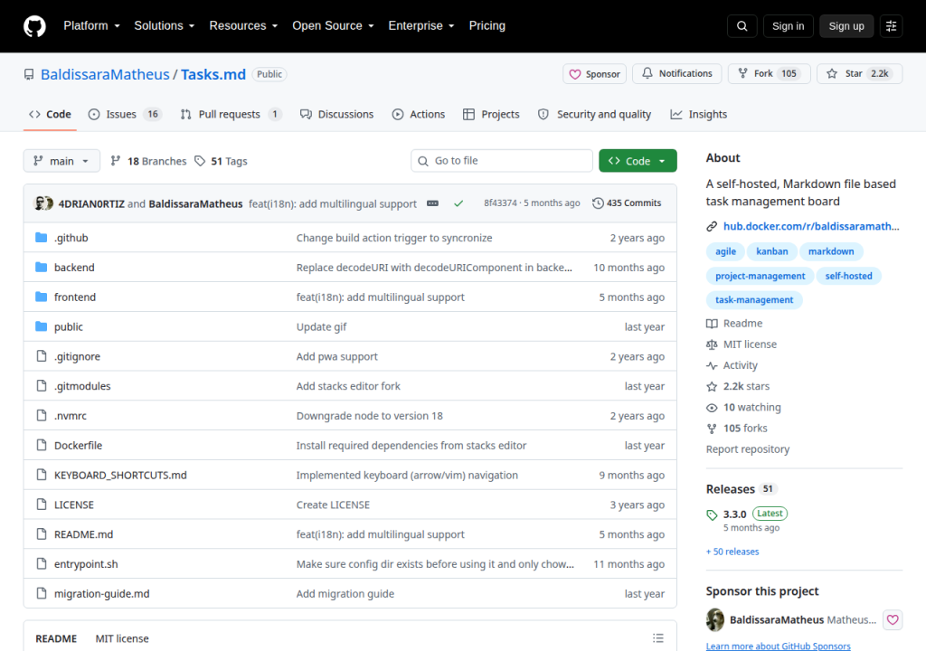Expand the Enterprise menu

(421, 25)
